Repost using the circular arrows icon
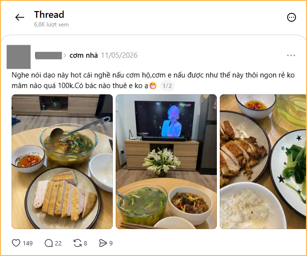Image resolution: width=307 pixels, height=256 pixels. [x=78, y=243]
